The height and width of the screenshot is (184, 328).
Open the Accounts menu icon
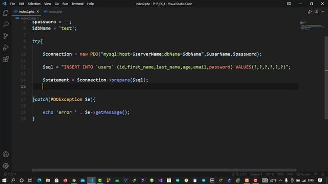tap(6, 154)
